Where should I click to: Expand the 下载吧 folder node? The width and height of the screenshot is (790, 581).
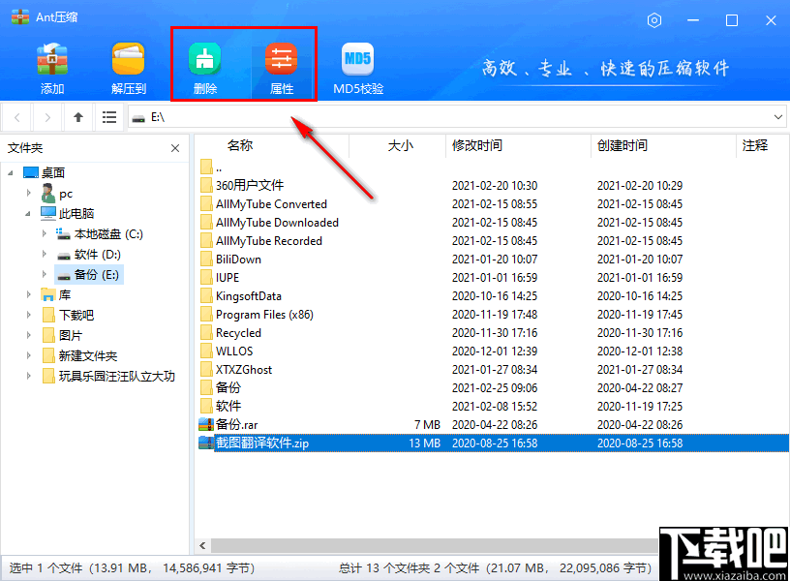tap(29, 315)
